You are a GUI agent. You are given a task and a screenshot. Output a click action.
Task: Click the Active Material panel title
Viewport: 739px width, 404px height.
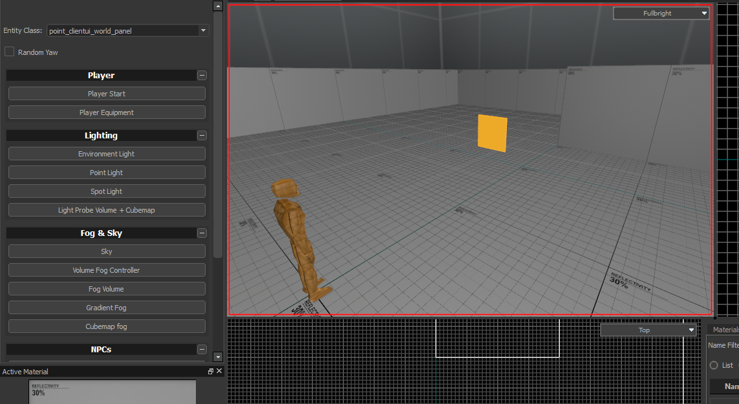(25, 372)
